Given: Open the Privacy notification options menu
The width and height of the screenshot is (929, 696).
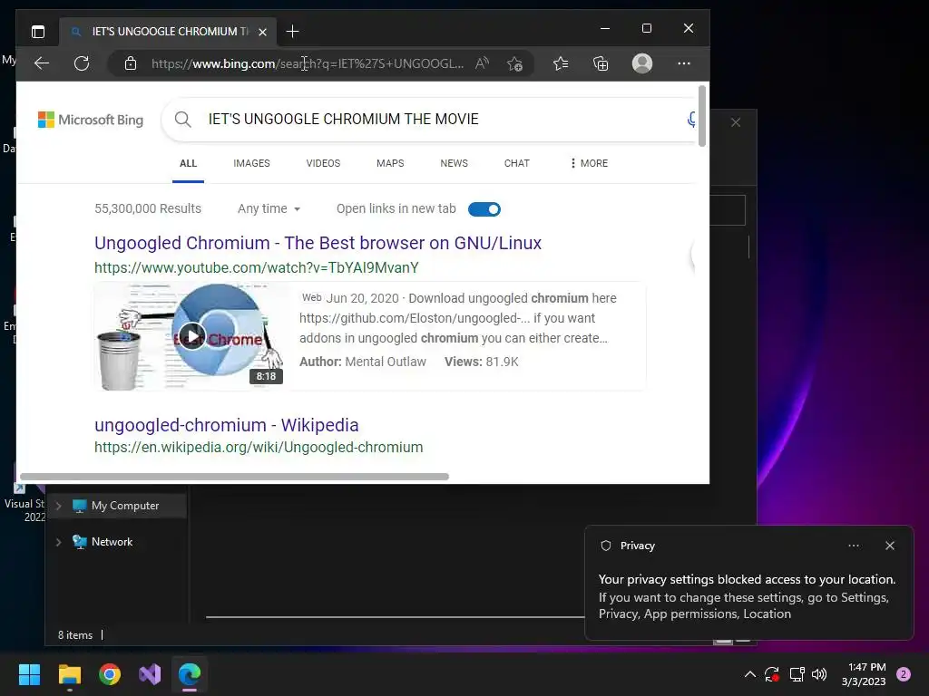Looking at the screenshot, I should (854, 546).
